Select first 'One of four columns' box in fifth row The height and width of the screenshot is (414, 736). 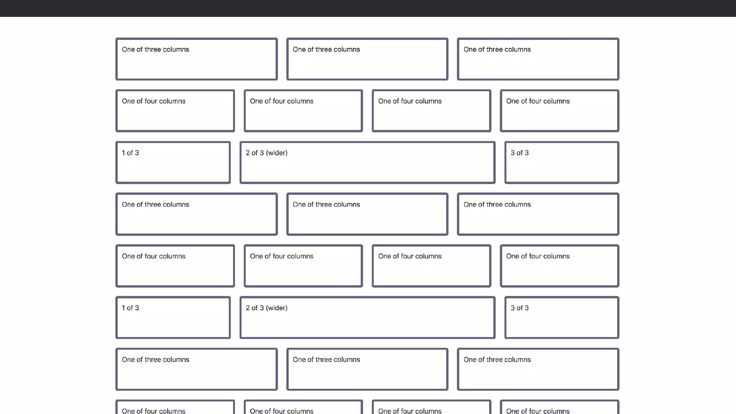pyautogui.click(x=175, y=266)
